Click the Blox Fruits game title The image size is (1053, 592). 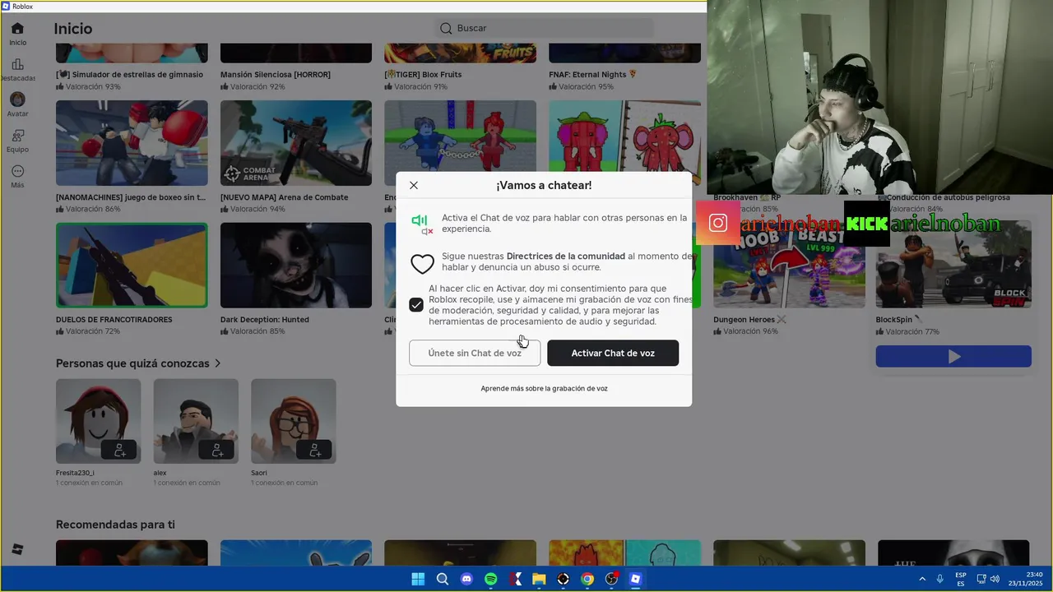(423, 74)
